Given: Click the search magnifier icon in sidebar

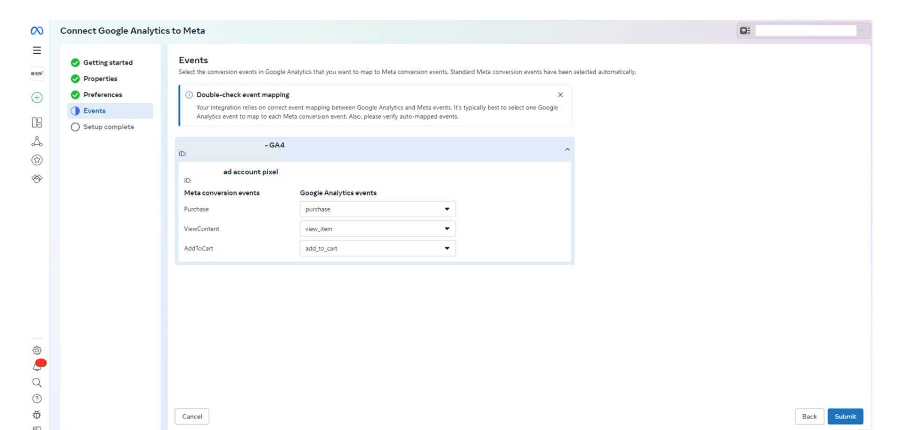Looking at the screenshot, I should click(x=37, y=383).
